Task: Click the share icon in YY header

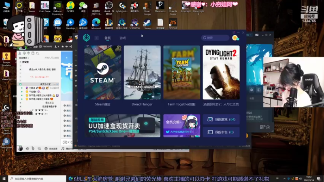Action: (70, 47)
